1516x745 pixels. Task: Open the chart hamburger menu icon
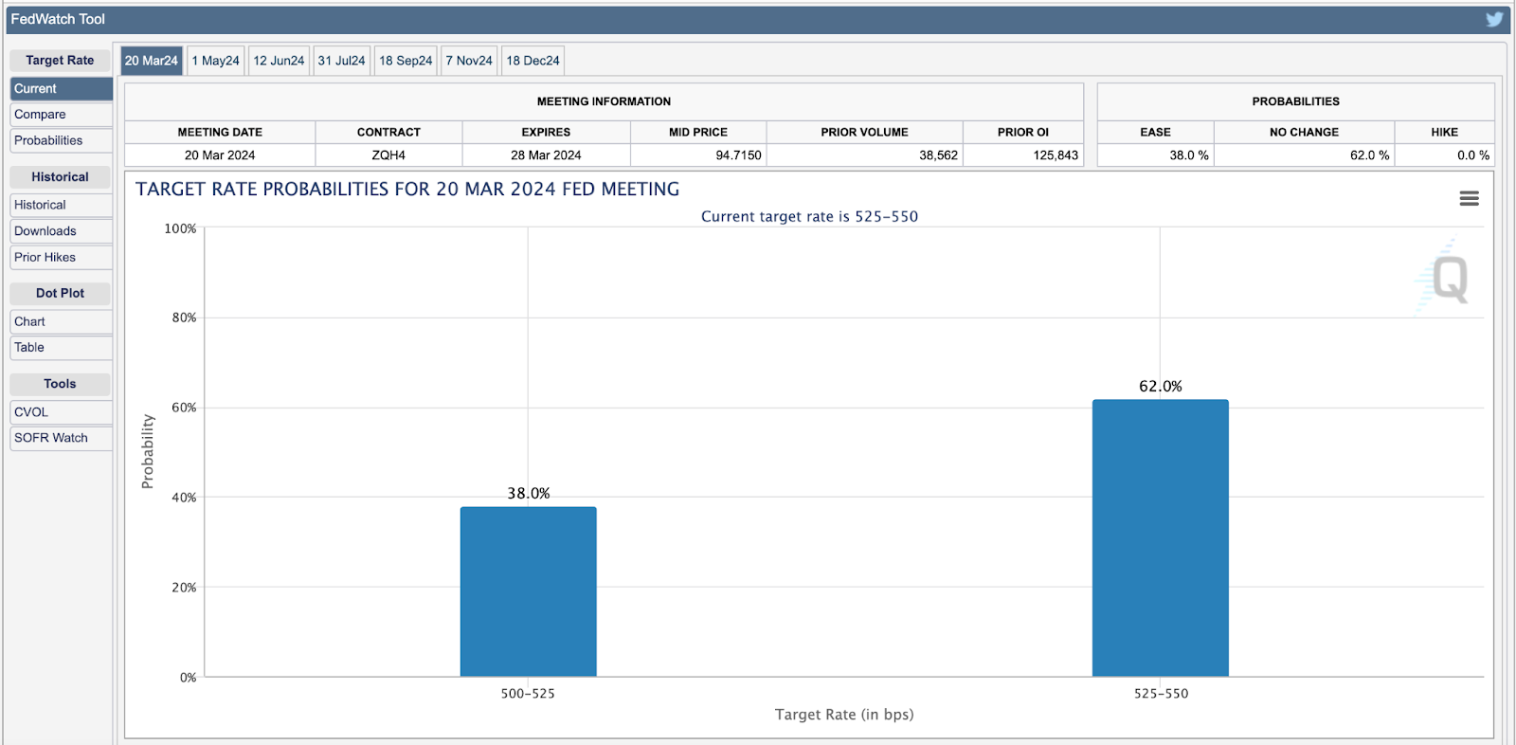click(x=1470, y=198)
